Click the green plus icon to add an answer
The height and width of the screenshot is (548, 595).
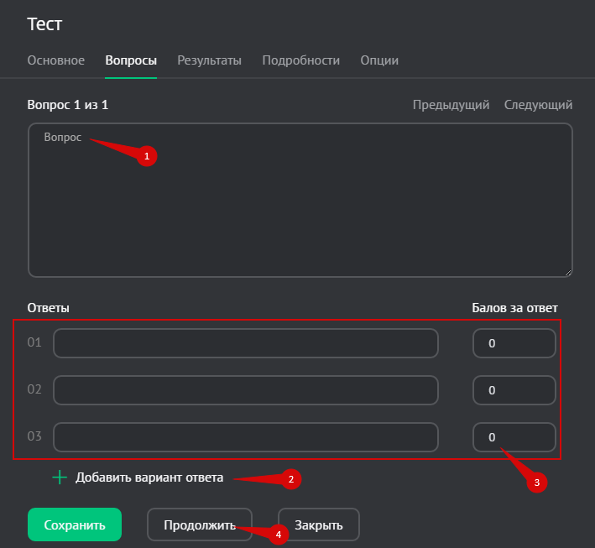[59, 478]
